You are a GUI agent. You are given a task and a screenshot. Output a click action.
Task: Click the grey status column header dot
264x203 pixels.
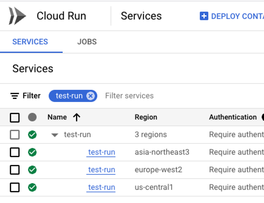click(32, 117)
